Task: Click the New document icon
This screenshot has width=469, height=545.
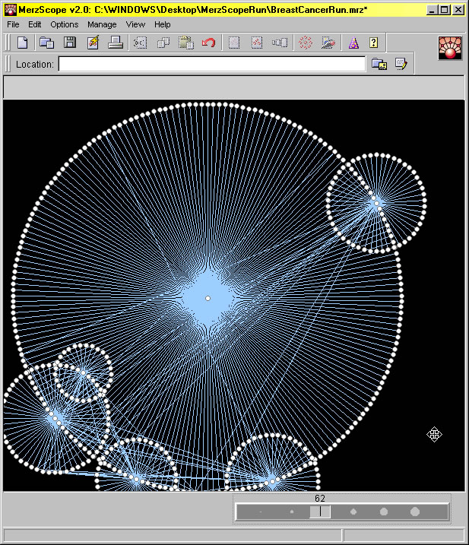Action: click(23, 43)
